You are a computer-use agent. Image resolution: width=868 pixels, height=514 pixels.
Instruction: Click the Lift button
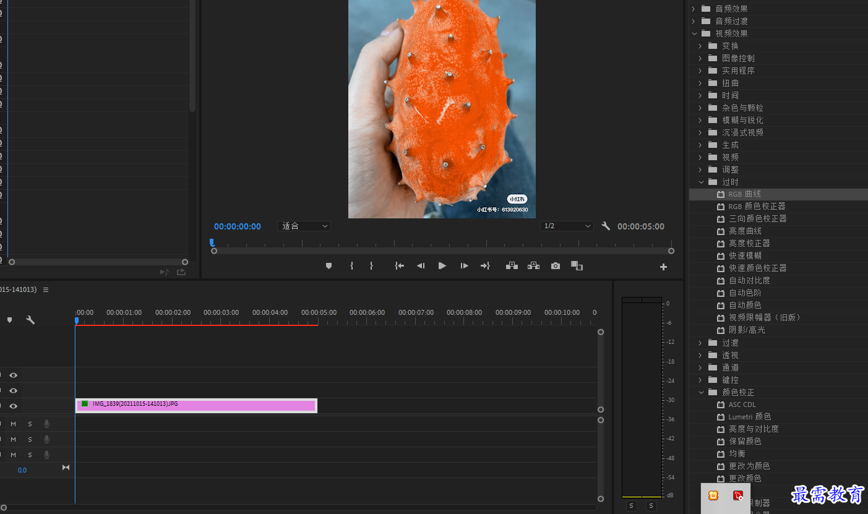[x=512, y=266]
